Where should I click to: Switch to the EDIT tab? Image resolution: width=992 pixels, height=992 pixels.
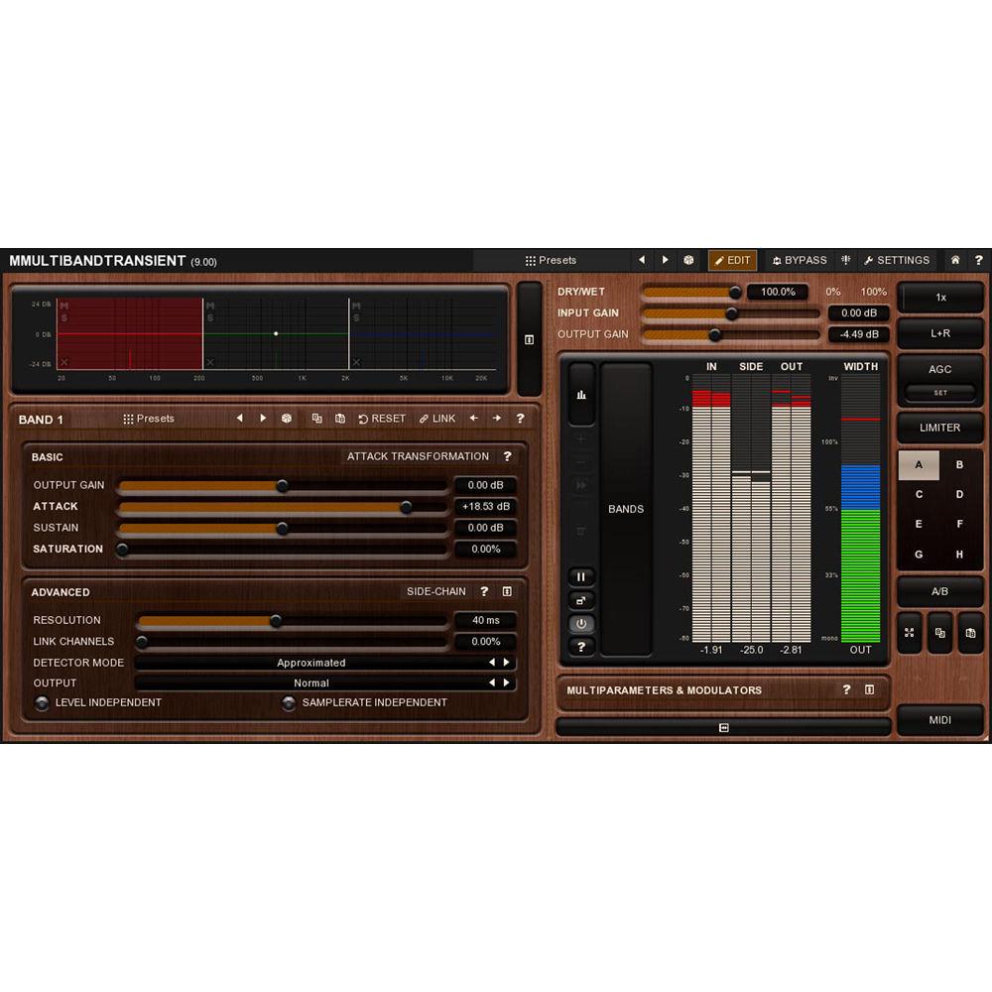coord(733,260)
